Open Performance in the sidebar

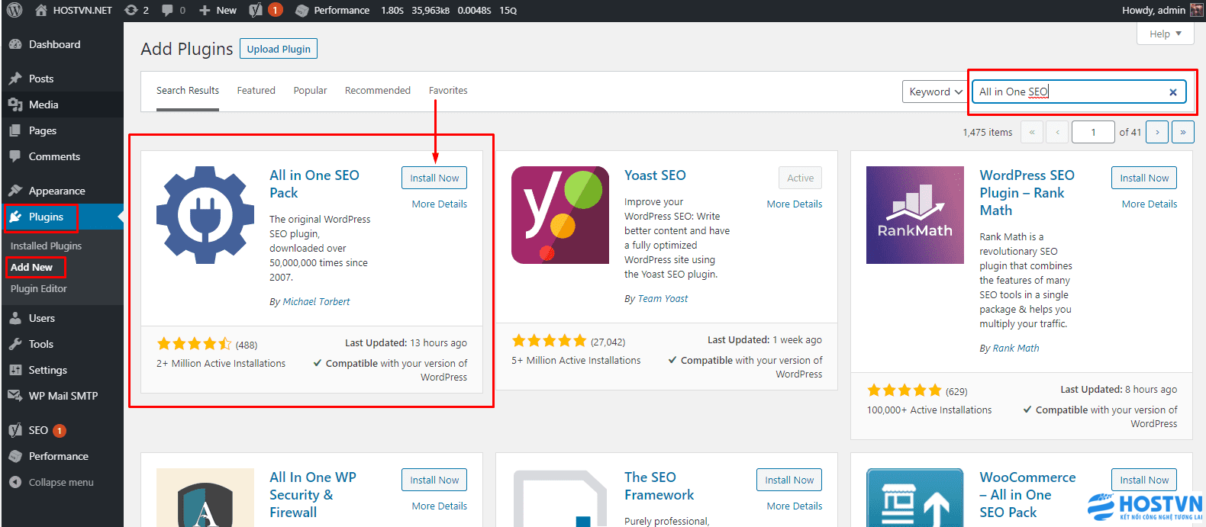(59, 456)
